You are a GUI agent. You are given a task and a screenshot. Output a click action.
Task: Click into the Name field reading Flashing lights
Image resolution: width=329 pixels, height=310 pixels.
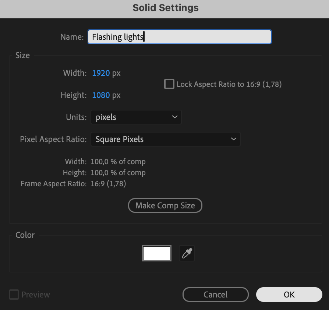coord(179,37)
